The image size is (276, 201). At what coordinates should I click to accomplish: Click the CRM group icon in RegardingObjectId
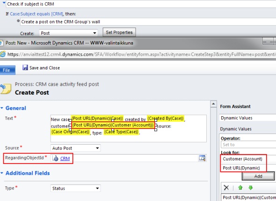pos(56,158)
